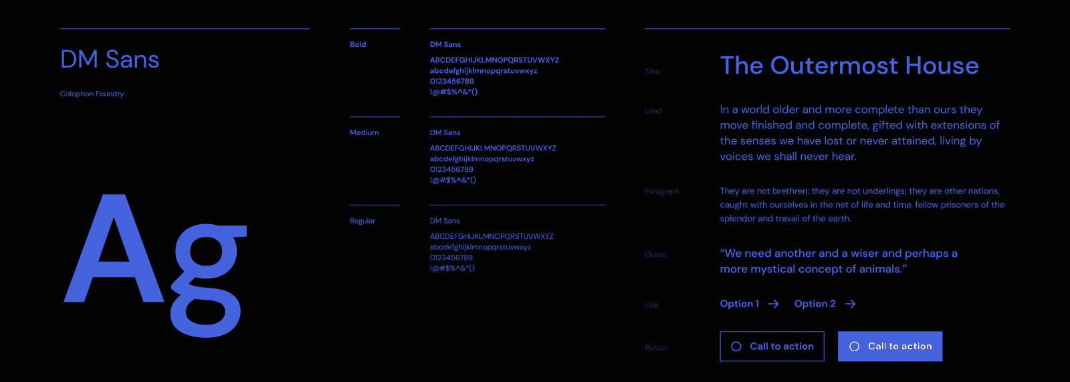This screenshot has height=382, width=1070.
Task: Click the Bold 0123456789 digits line
Action: tap(451, 82)
